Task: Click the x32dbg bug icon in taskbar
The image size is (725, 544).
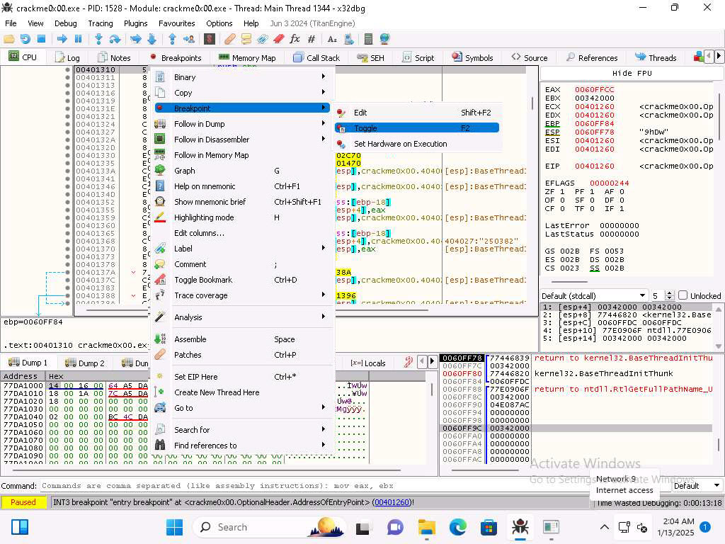Action: [520, 527]
